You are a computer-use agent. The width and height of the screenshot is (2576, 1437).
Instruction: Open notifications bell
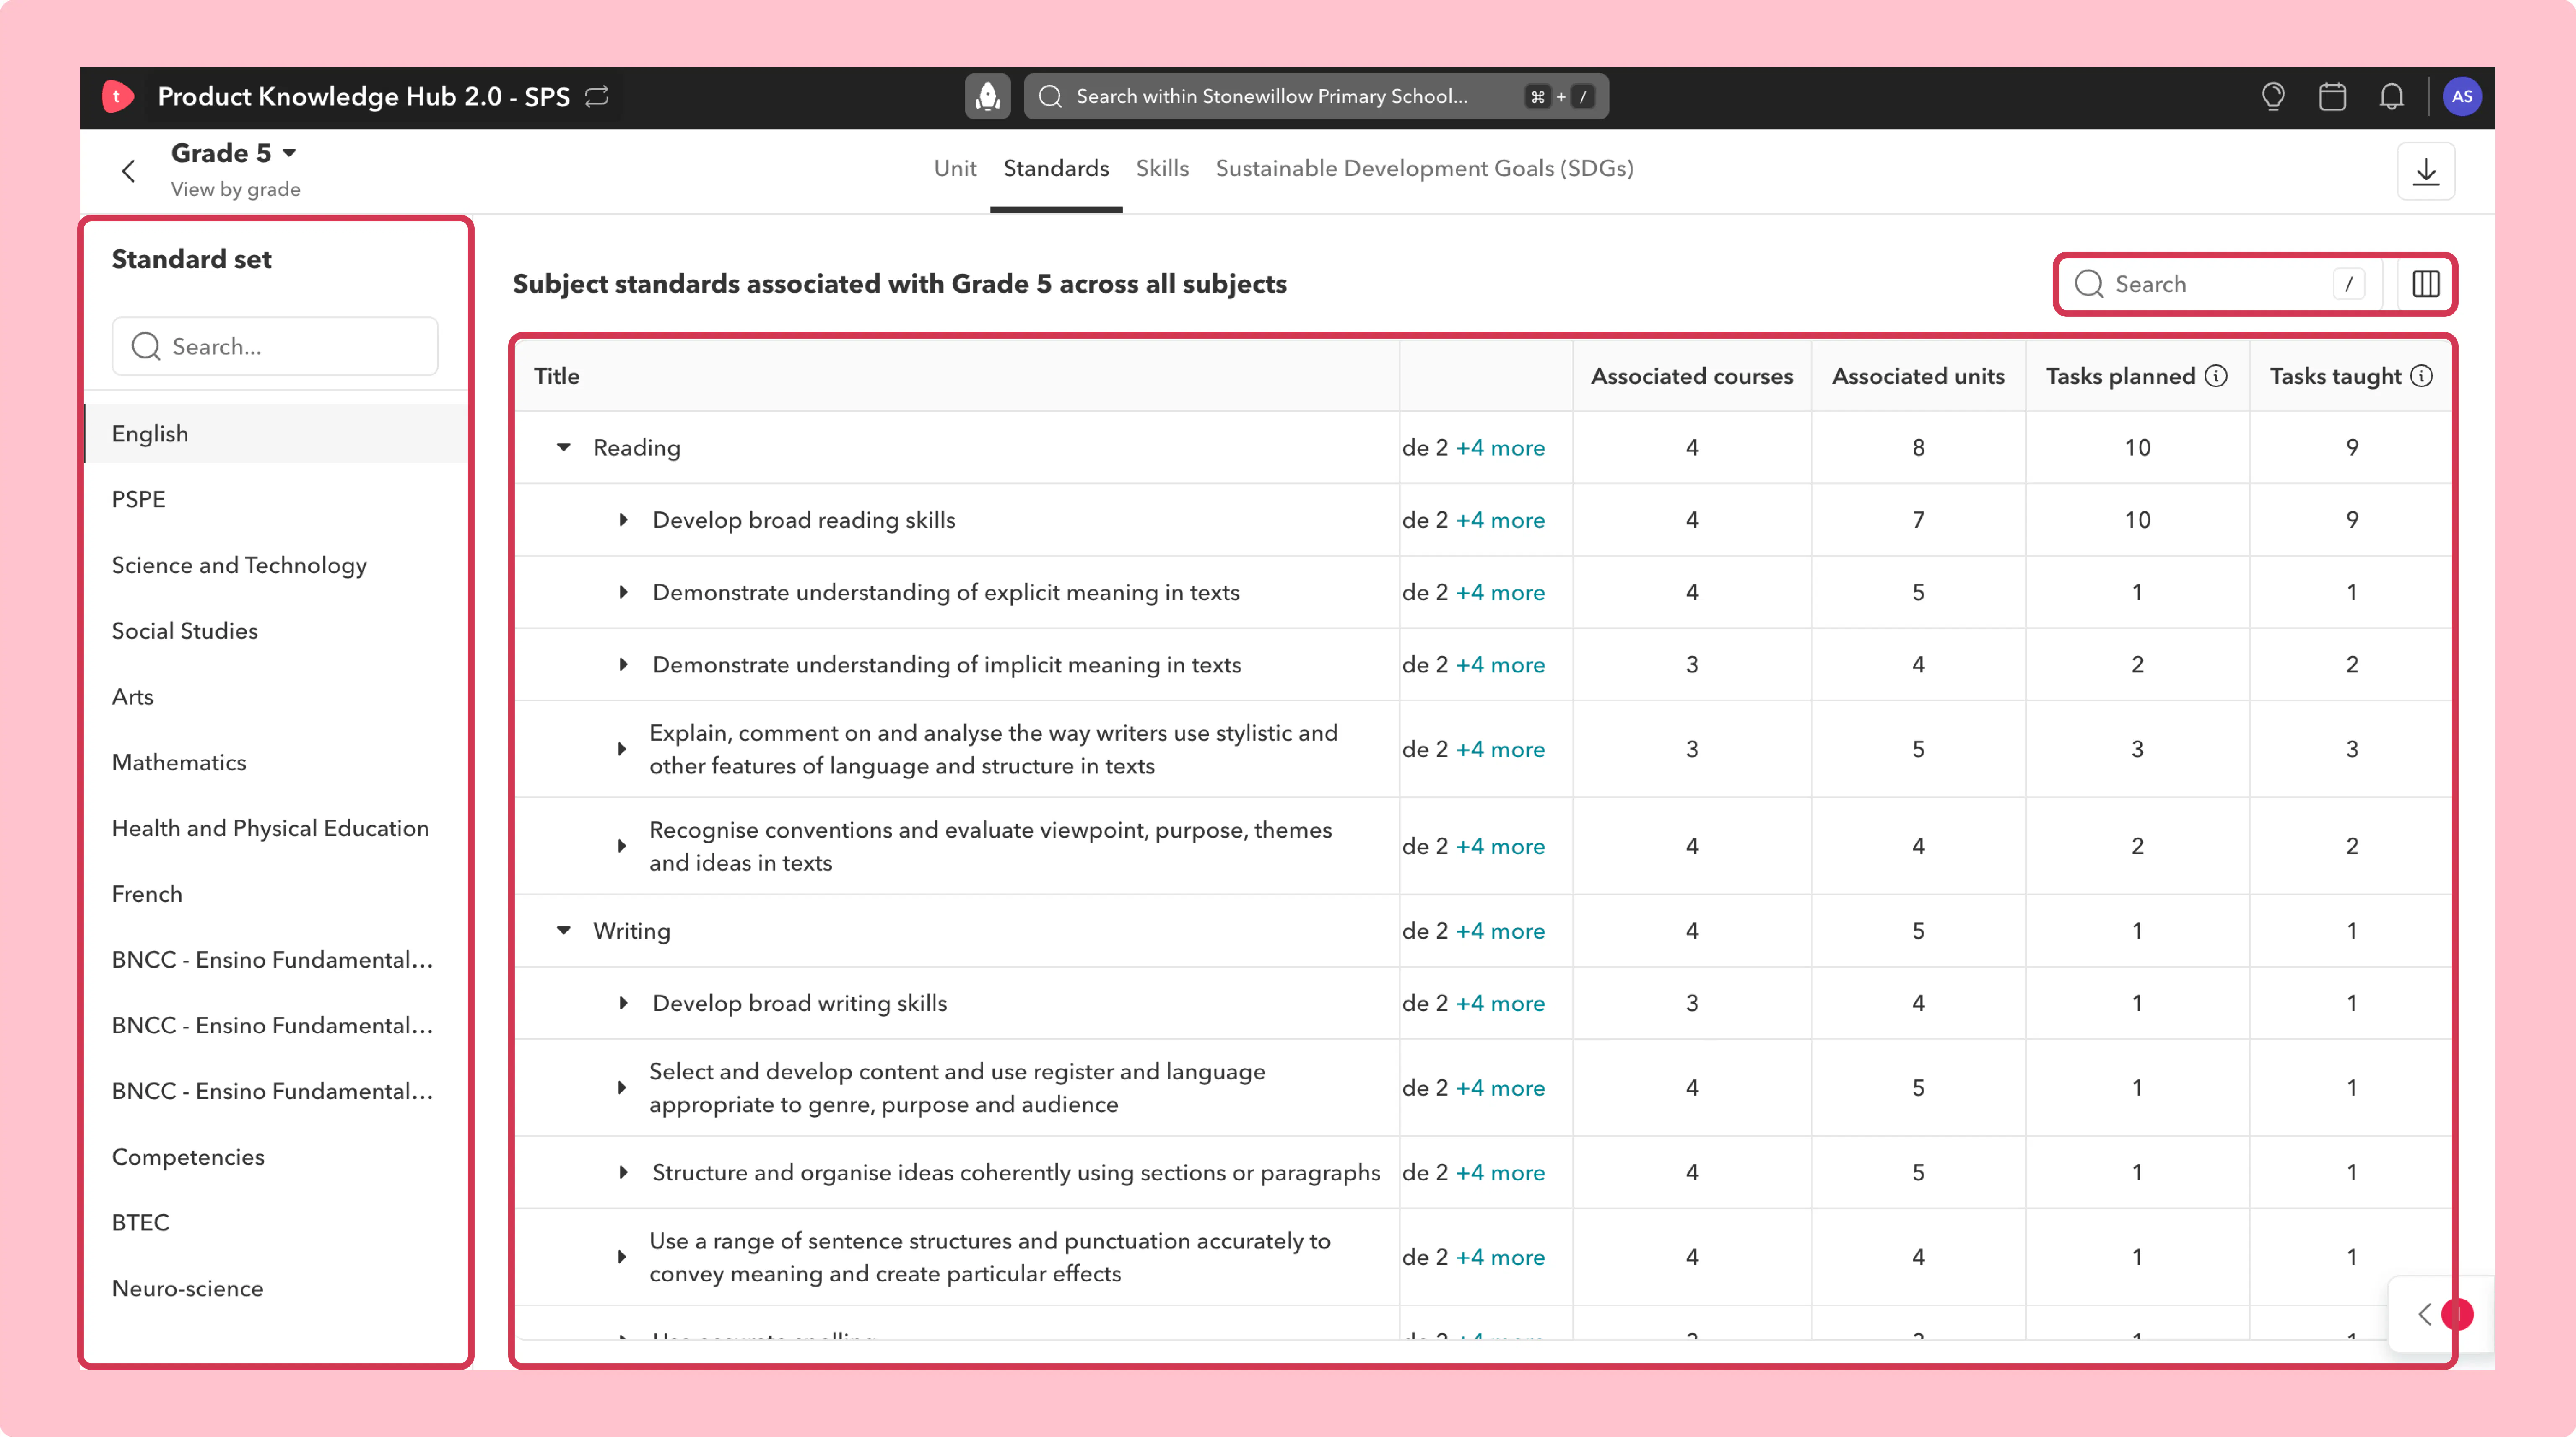(2391, 96)
